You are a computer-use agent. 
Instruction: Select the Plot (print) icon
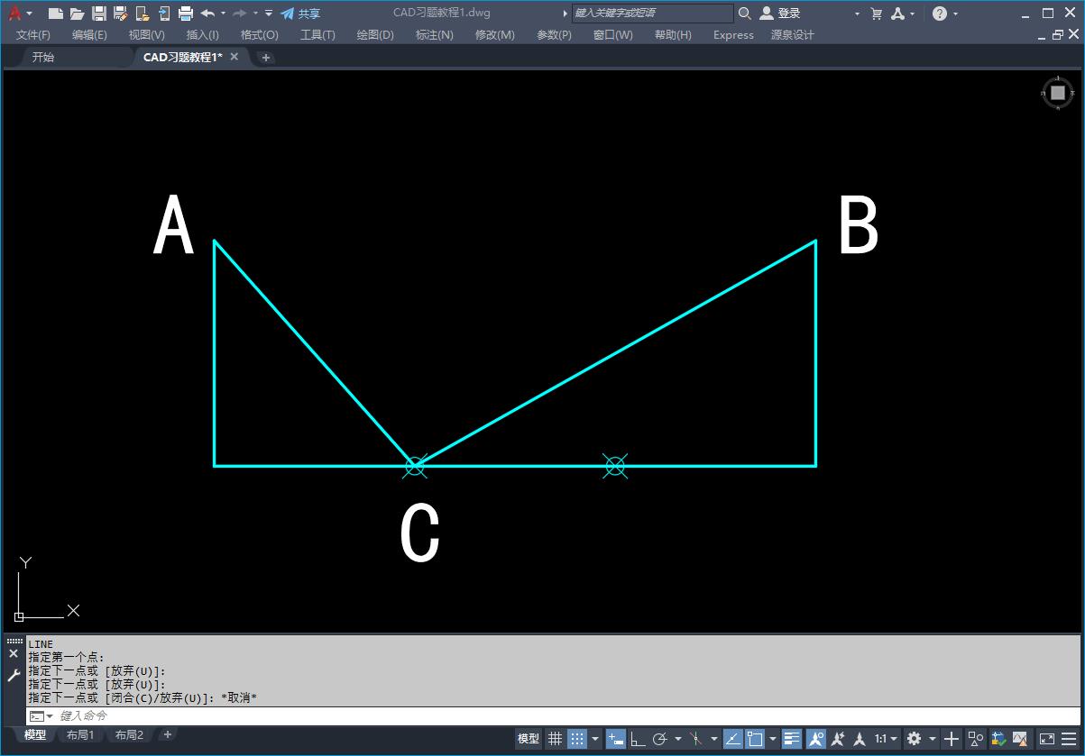pos(186,14)
